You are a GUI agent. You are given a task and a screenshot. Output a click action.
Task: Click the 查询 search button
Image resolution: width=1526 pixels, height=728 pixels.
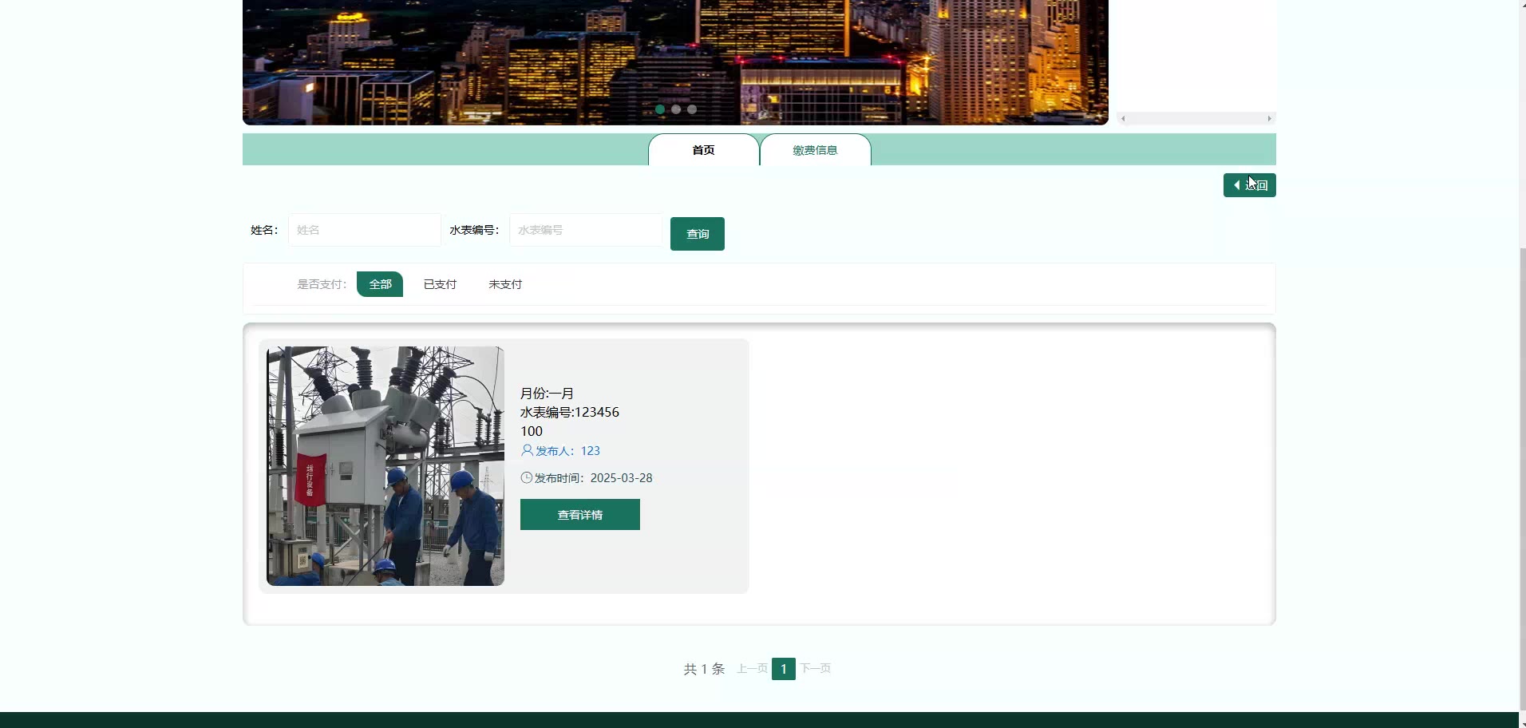(697, 234)
